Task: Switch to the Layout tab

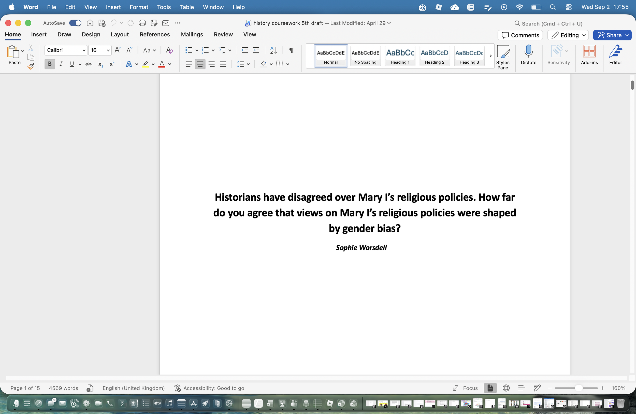Action: [x=120, y=35]
